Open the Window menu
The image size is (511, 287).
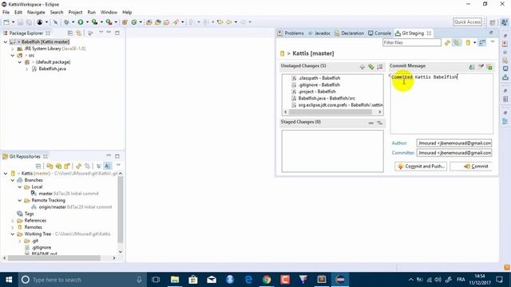(x=109, y=13)
